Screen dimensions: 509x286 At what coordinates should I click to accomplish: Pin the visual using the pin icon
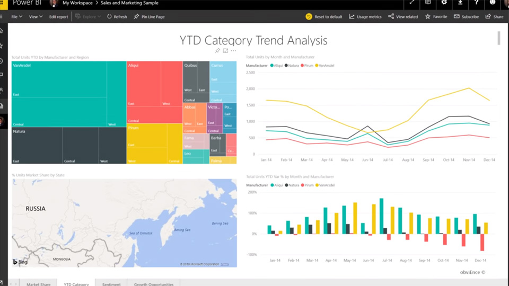[217, 51]
